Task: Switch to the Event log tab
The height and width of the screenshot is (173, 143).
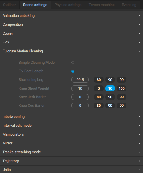Action: click(x=129, y=5)
